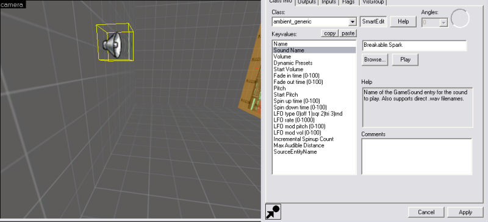Click the Help description text box
This screenshot has width=488, height=222.
(417, 108)
